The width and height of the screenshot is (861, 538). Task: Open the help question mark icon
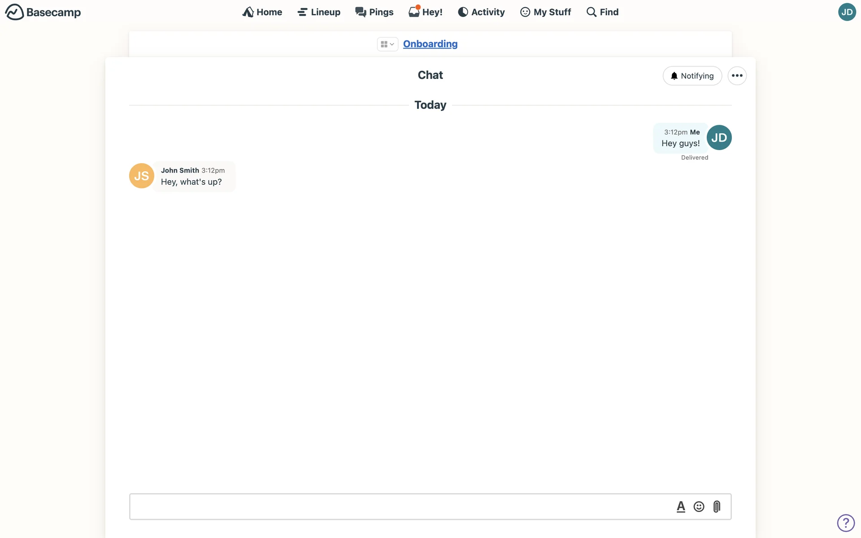846,523
